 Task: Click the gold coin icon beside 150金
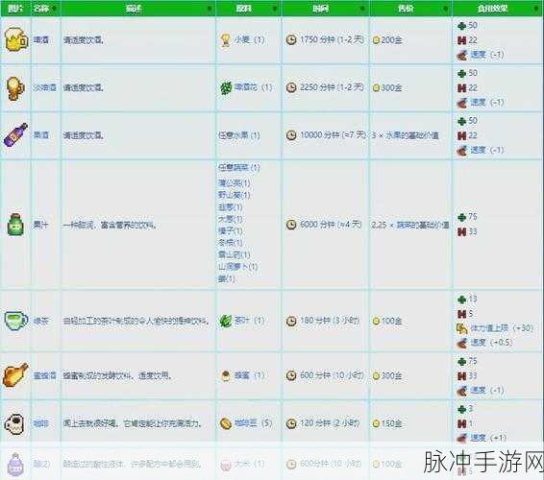click(x=376, y=423)
